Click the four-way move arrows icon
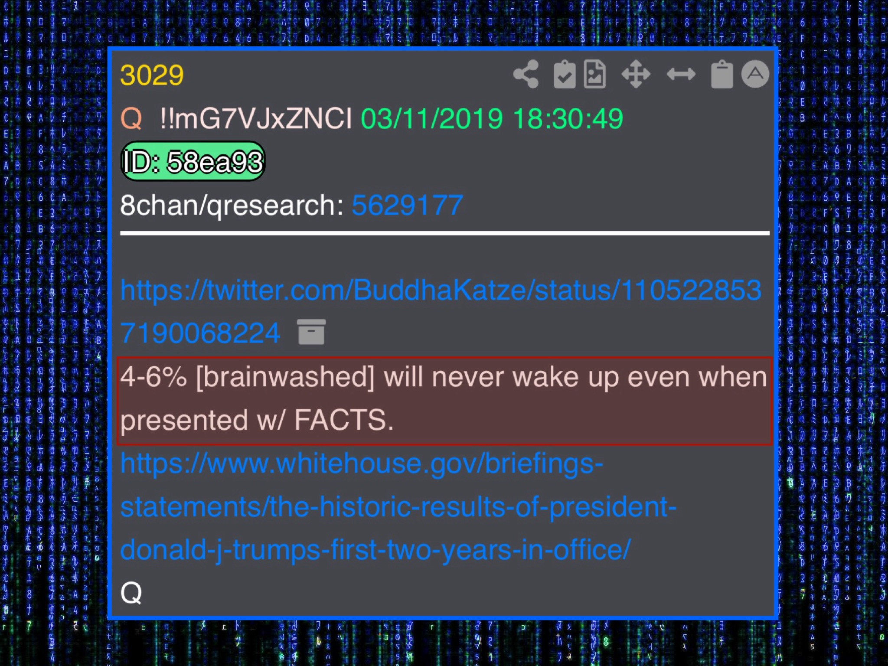This screenshot has width=888, height=666. tap(636, 74)
